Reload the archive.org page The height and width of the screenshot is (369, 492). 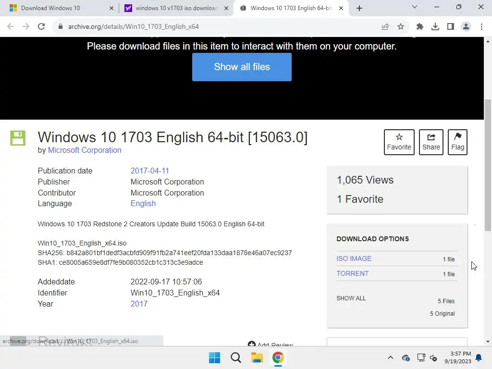point(41,27)
